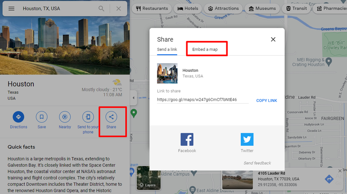Click COPY LINK button
The width and height of the screenshot is (347, 194).
pyautogui.click(x=266, y=100)
